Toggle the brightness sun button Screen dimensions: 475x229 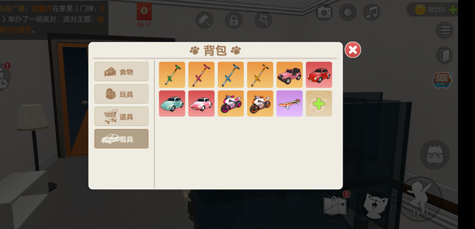pyautogui.click(x=348, y=13)
